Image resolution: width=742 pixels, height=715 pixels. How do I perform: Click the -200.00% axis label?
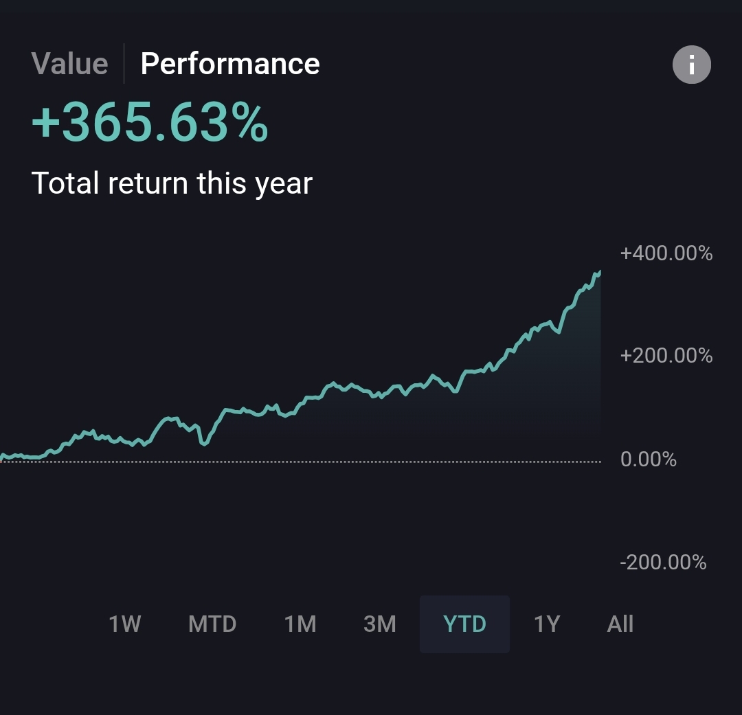[x=663, y=563]
